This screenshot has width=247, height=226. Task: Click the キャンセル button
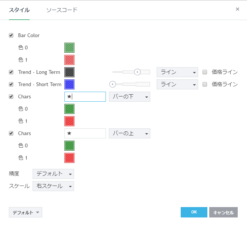[223, 212]
